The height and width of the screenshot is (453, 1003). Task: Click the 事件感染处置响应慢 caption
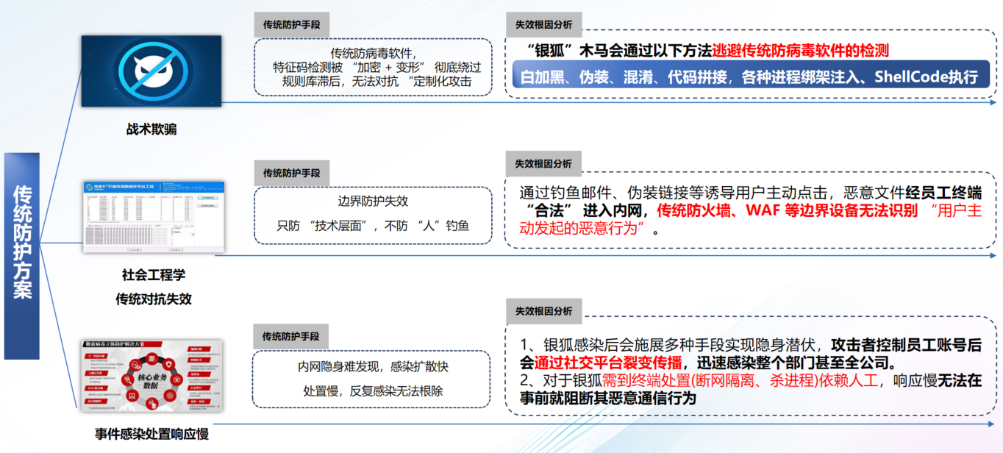point(151,433)
